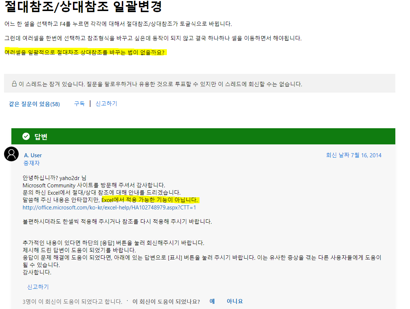Click the 답변 heading in the green bar
Image resolution: width=410 pixels, height=309 pixels.
(41, 137)
